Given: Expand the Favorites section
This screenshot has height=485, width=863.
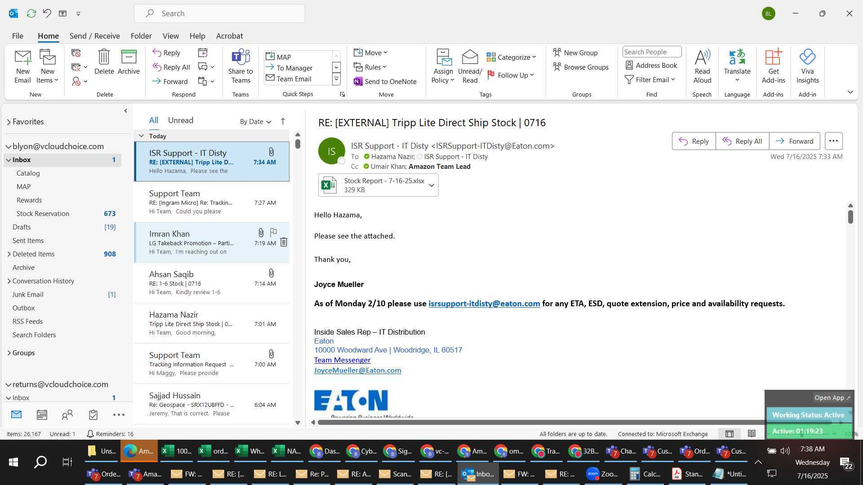Looking at the screenshot, I should [9, 122].
